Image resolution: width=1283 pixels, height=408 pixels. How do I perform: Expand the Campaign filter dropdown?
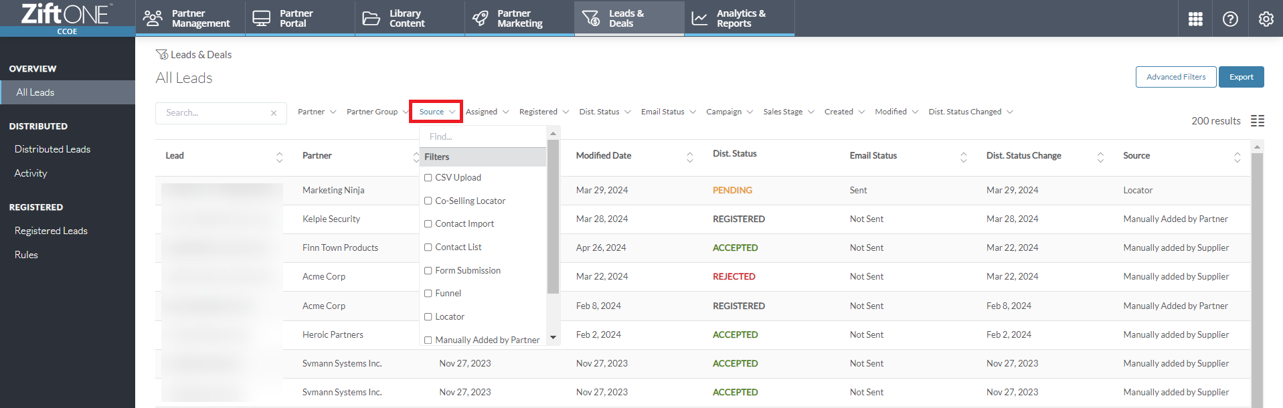729,112
